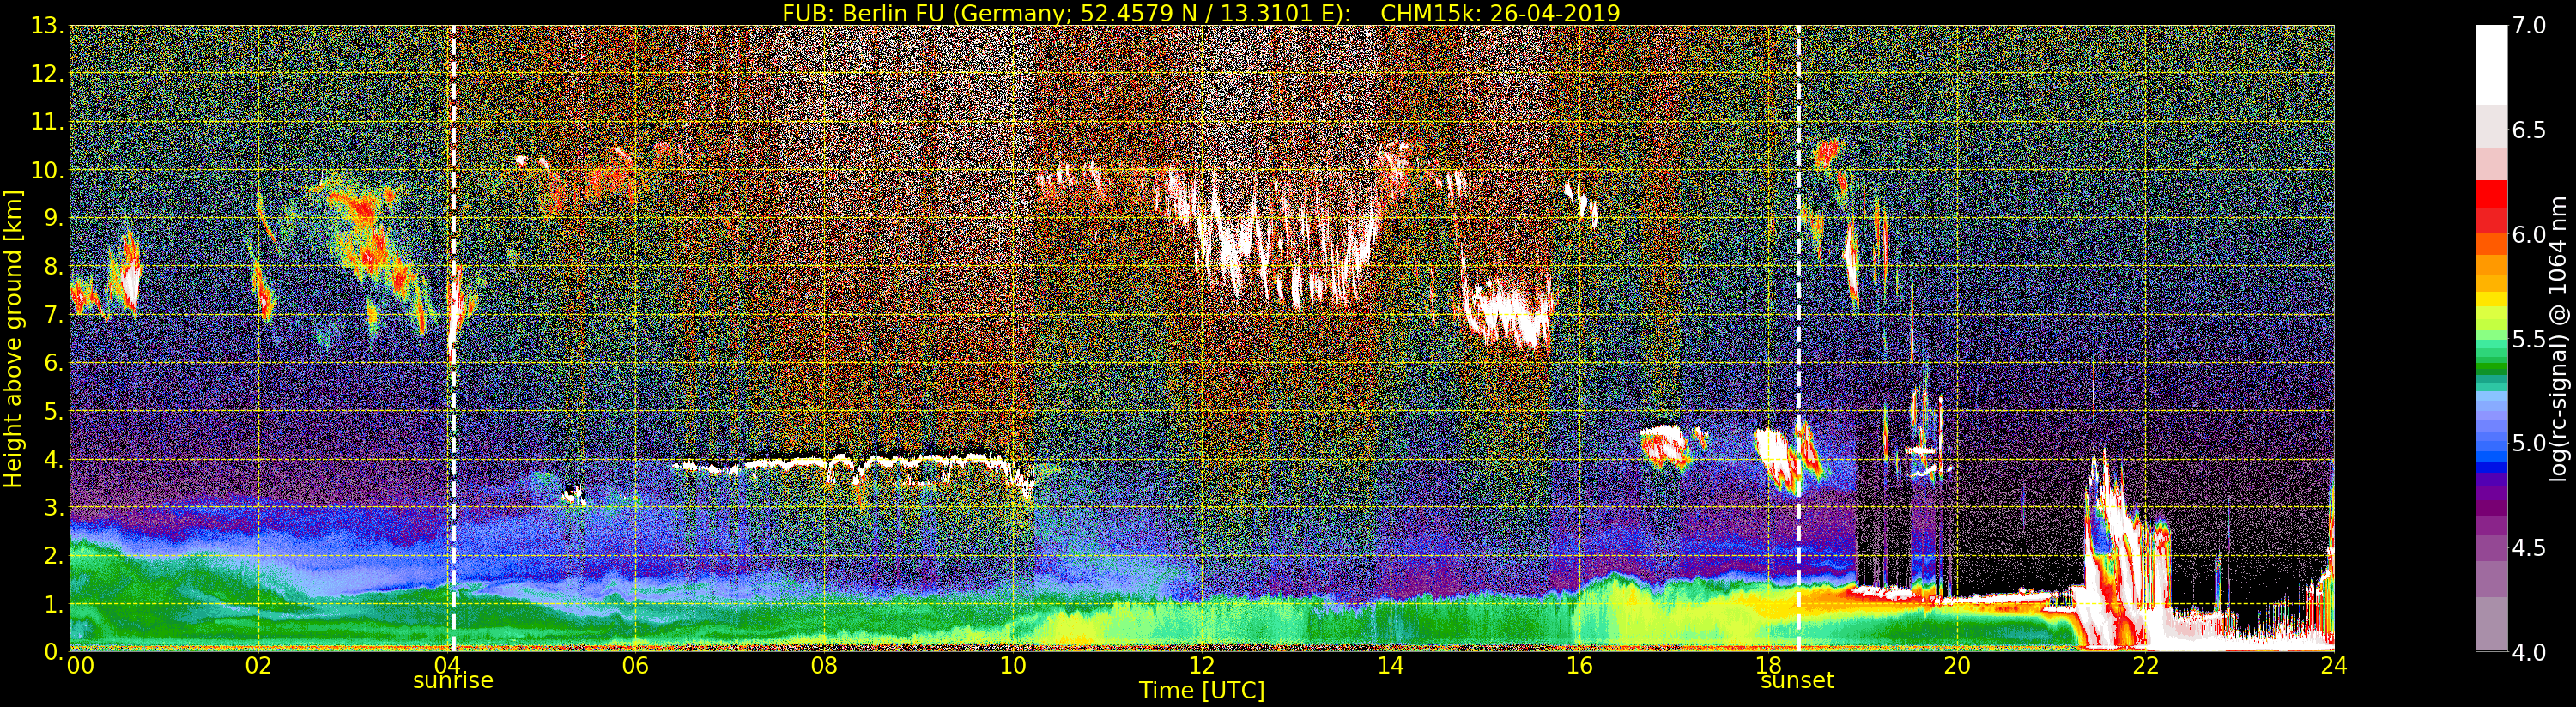The width and height of the screenshot is (2576, 707).
Task: Select the '5.5' colorbar tick value
Action: [2530, 339]
